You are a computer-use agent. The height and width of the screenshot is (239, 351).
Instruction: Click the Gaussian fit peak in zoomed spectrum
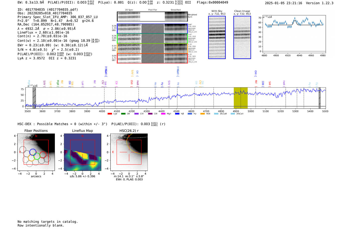295,21
